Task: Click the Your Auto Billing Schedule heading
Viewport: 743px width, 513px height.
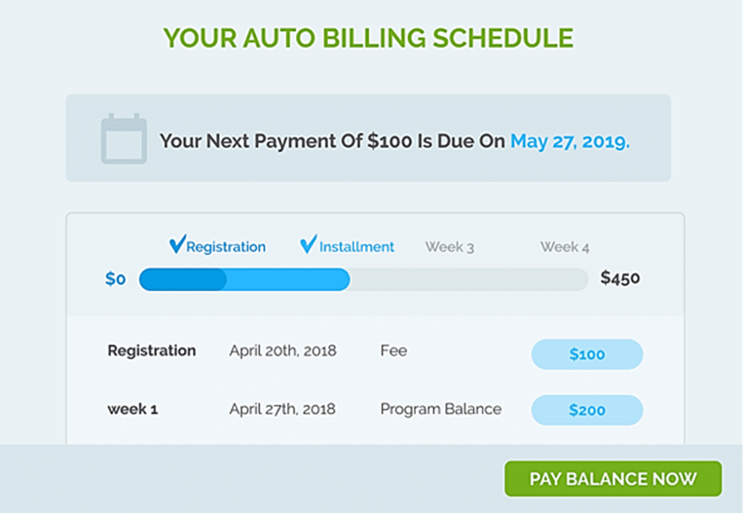Action: click(368, 38)
